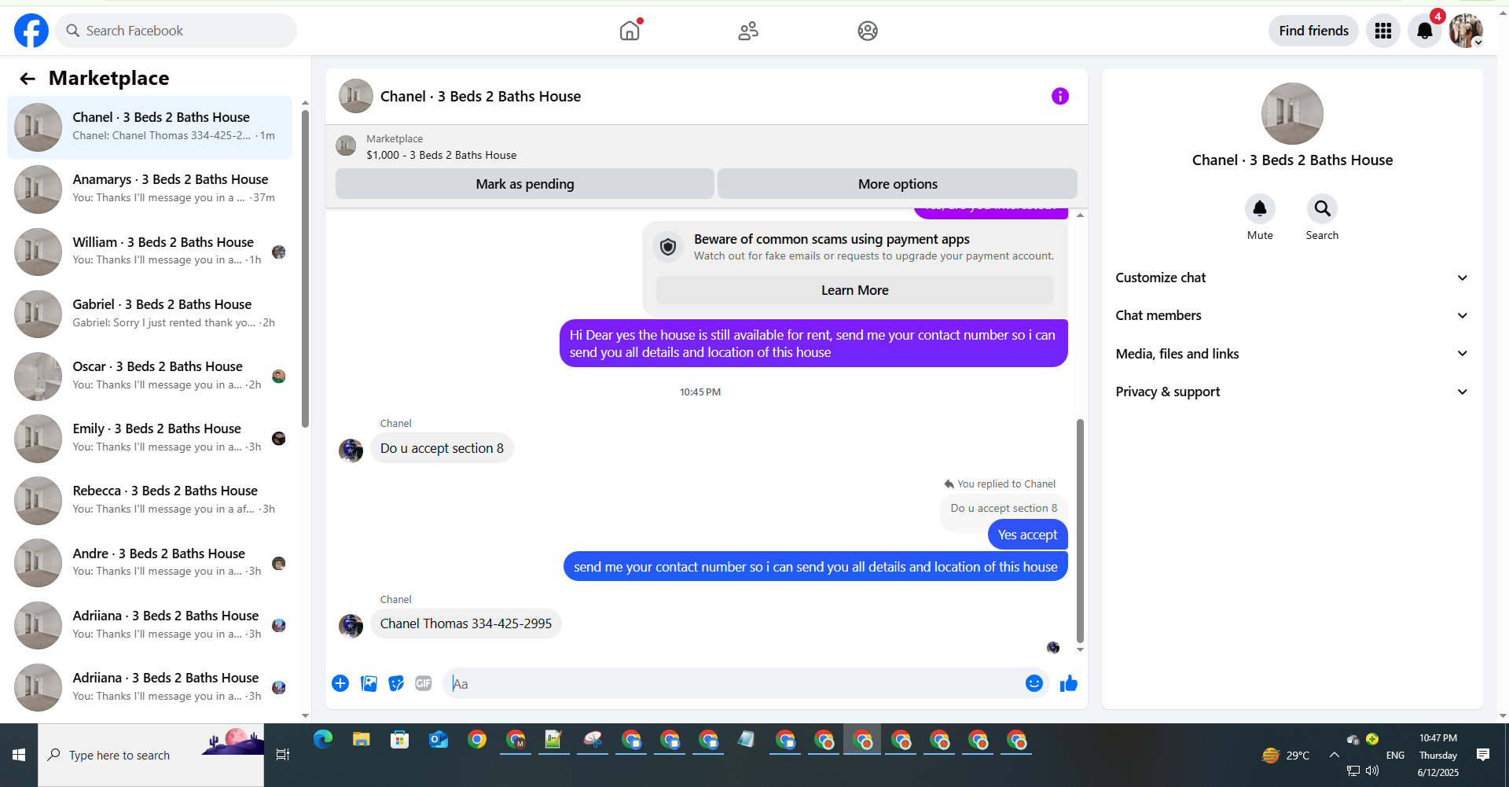Click the message 'Chanel Thomas 334-425-2995'

point(466,623)
